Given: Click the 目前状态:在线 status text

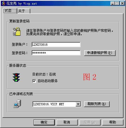Looking at the screenshot, I should coord(44,74).
